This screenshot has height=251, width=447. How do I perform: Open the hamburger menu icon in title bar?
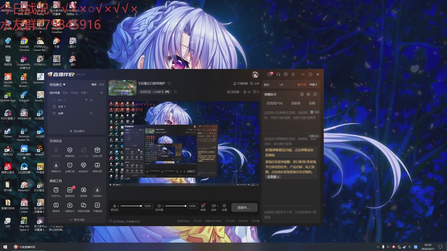pos(293,74)
